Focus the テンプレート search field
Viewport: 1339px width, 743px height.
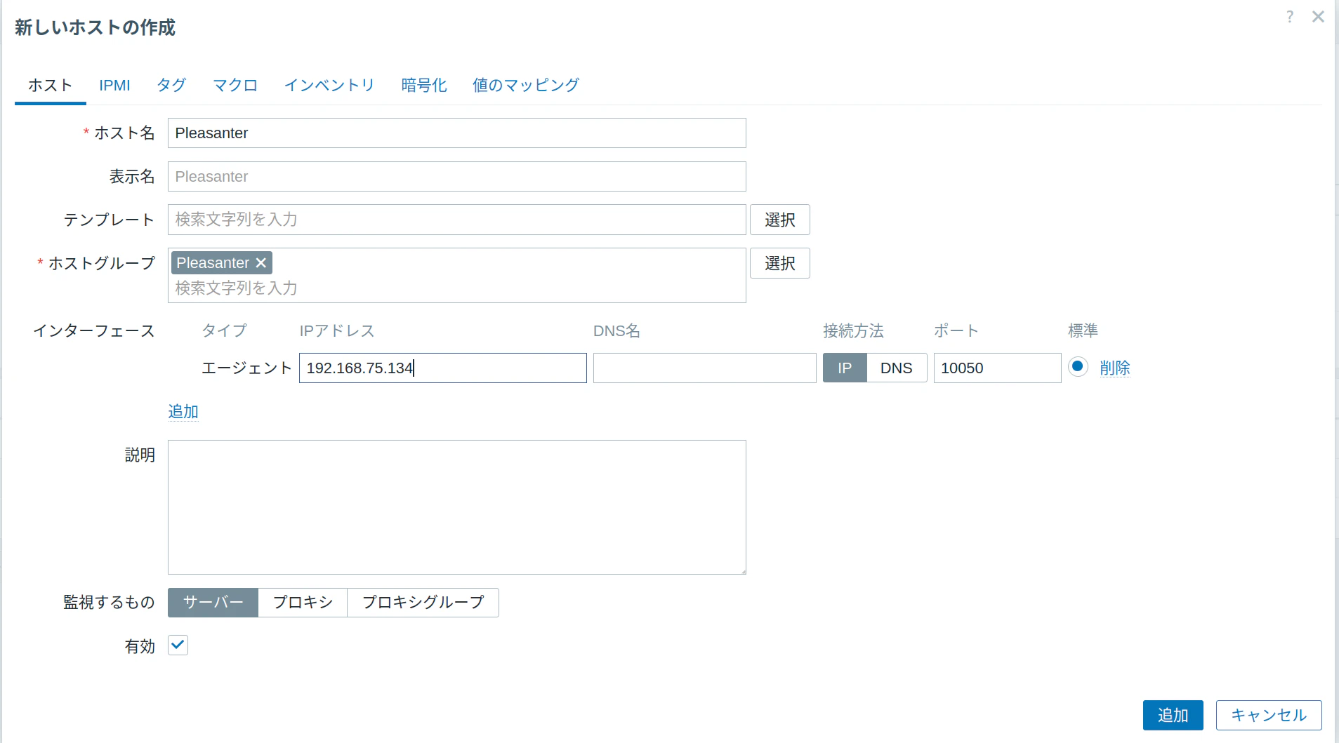(456, 220)
